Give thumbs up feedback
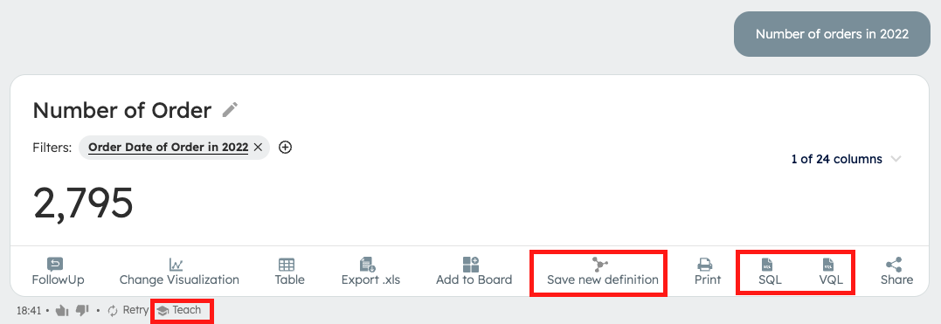Image resolution: width=941 pixels, height=324 pixels. pos(62,311)
